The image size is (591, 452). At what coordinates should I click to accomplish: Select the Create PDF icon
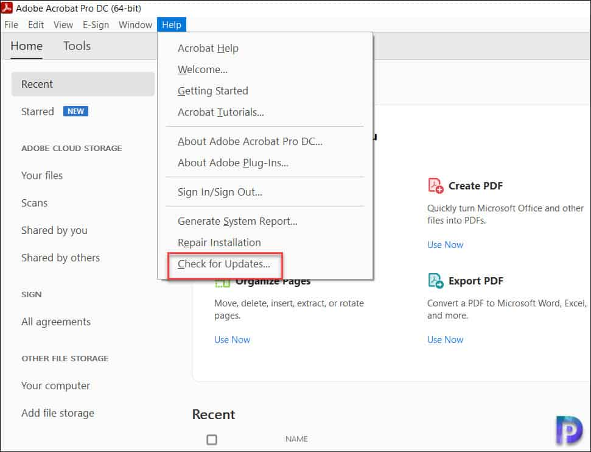tap(435, 185)
